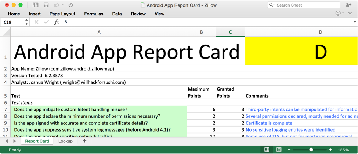Click the enter checkmark formula button
358x154 pixels.
pos(46,22)
